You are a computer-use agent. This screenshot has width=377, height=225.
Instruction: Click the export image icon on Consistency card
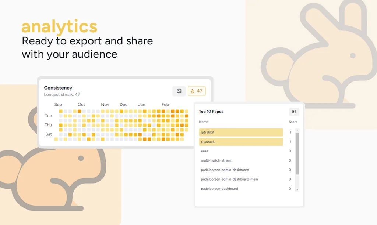point(179,91)
